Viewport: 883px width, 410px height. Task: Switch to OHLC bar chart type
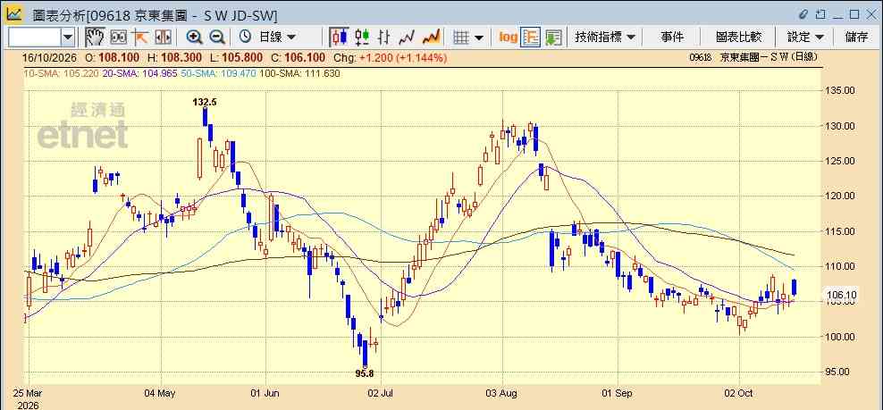pos(384,38)
